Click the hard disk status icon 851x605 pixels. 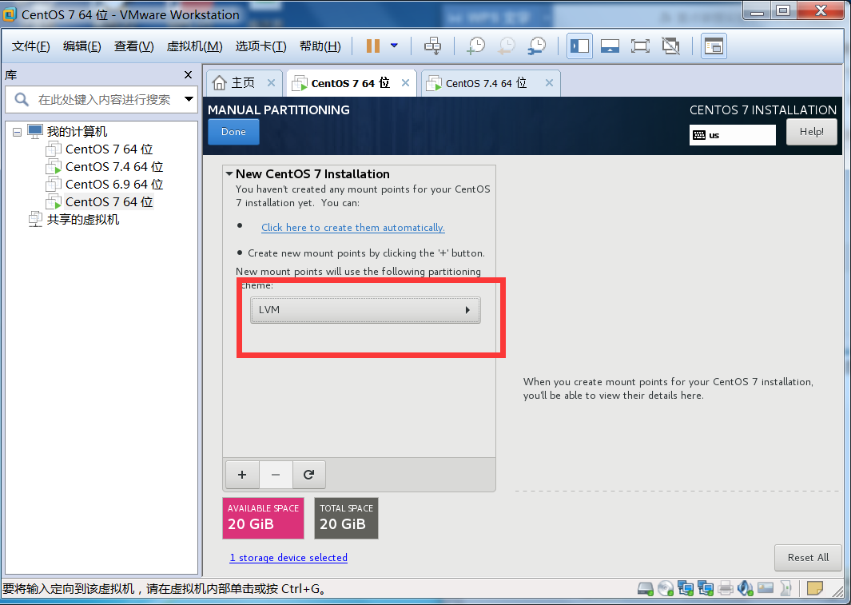[646, 588]
